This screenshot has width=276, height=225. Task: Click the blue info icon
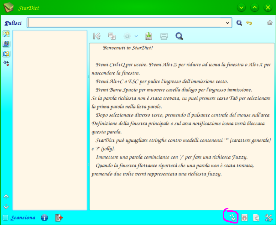tap(44, 217)
